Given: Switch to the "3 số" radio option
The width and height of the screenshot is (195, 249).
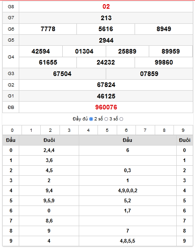Looking at the screenshot, I should (x=121, y=119).
